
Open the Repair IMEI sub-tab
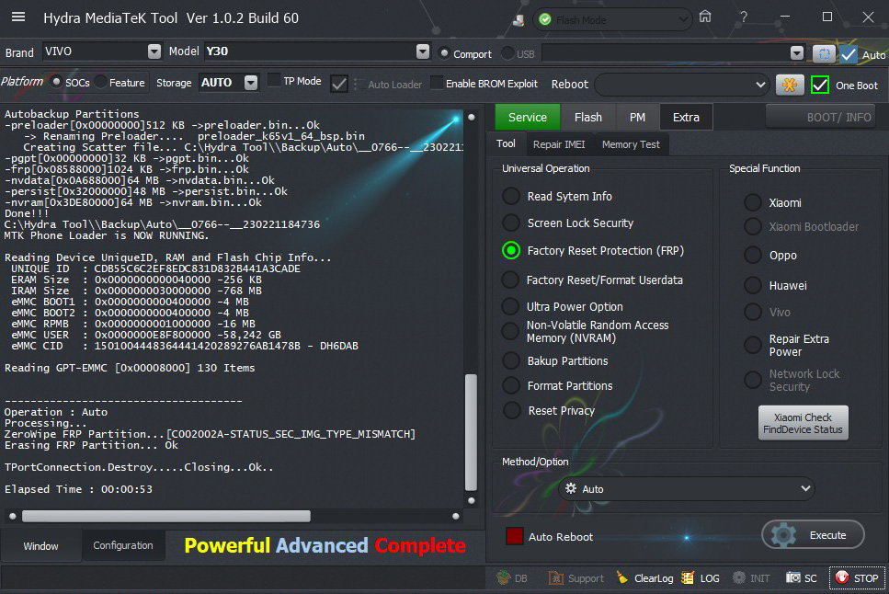559,143
